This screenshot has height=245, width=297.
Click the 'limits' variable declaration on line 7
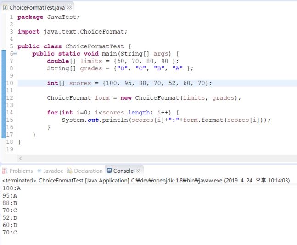pos(91,61)
